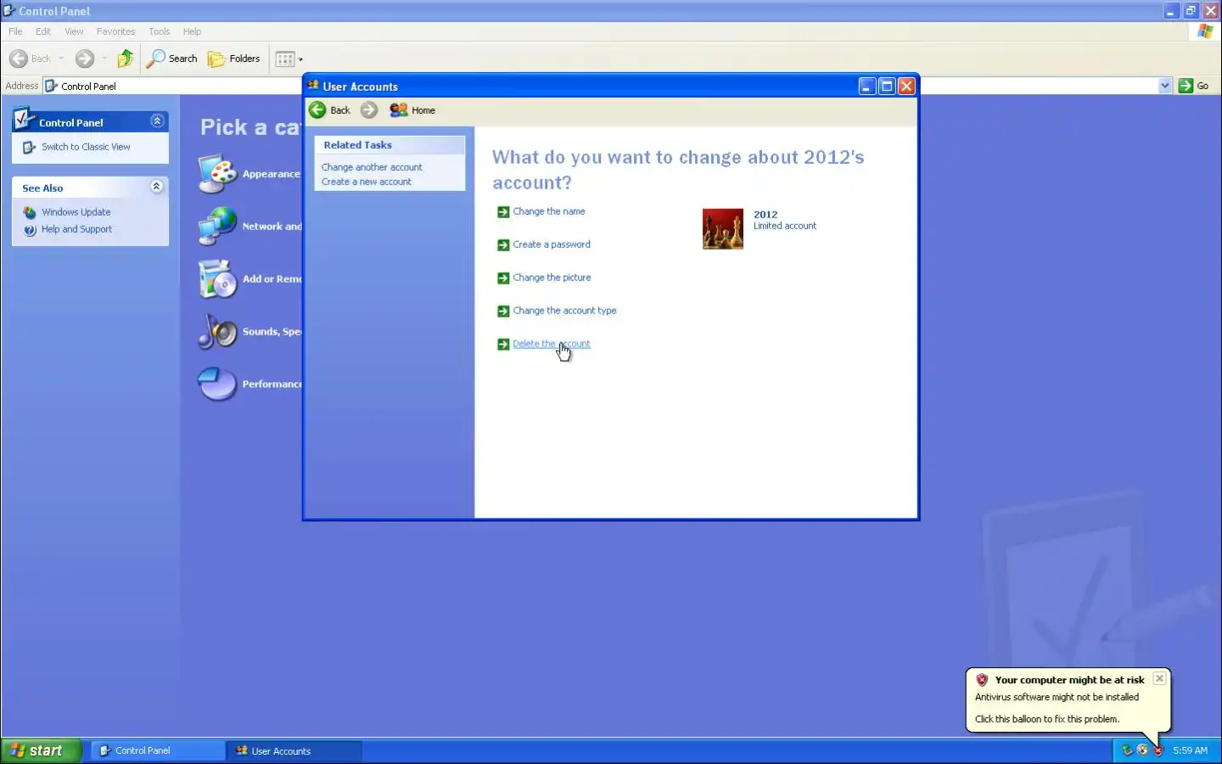Click the Help and Support icon
The width and height of the screenshot is (1222, 764).
pyautogui.click(x=30, y=229)
